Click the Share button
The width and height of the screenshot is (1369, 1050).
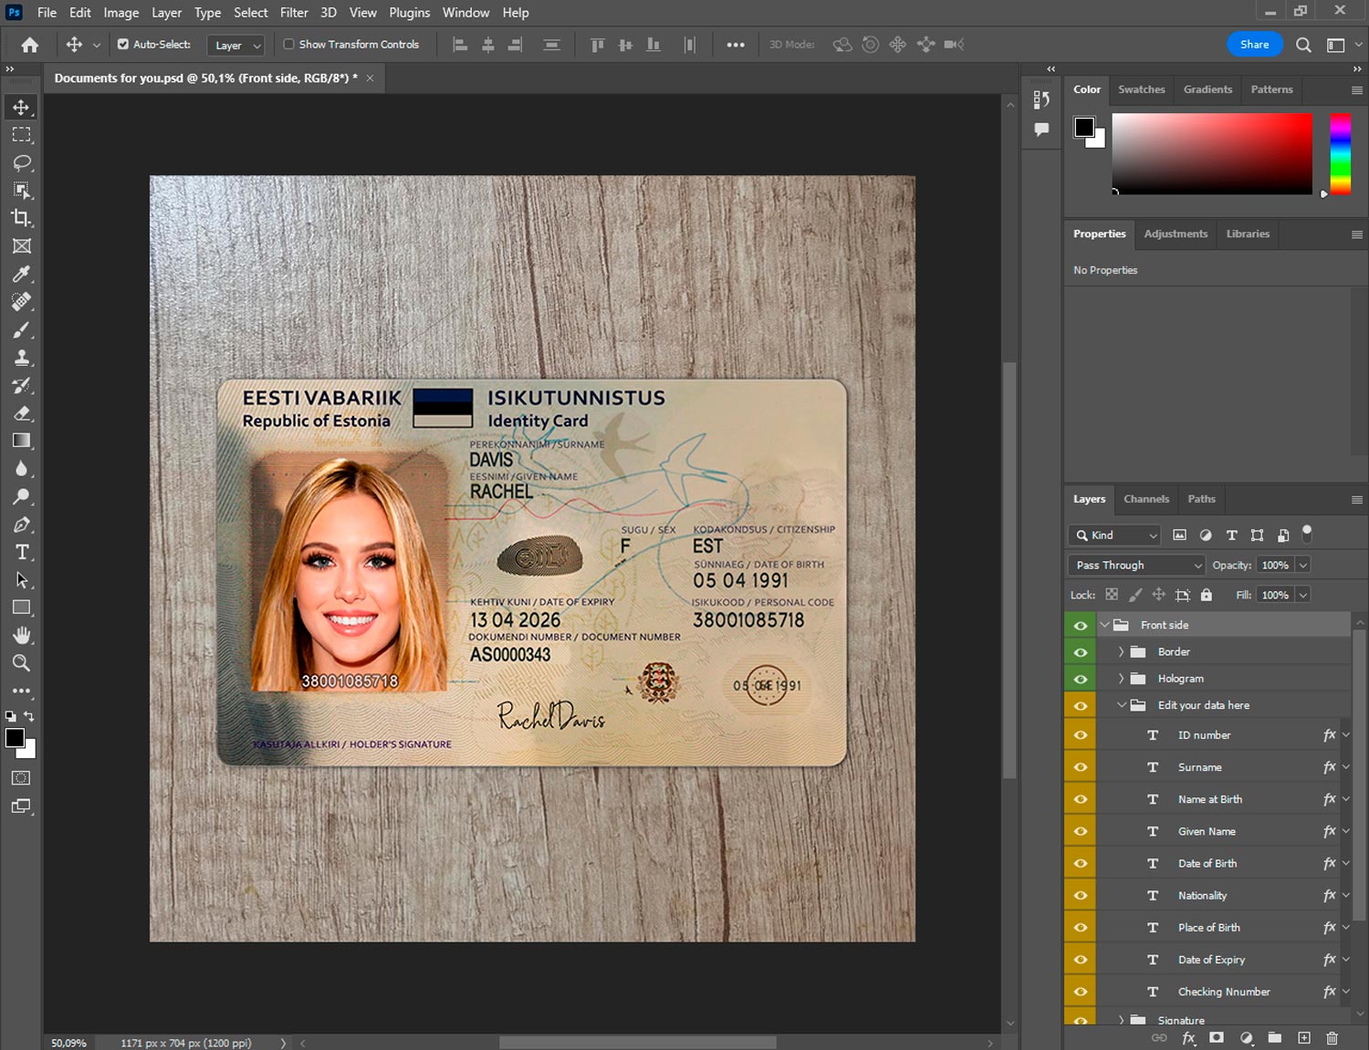(x=1254, y=45)
